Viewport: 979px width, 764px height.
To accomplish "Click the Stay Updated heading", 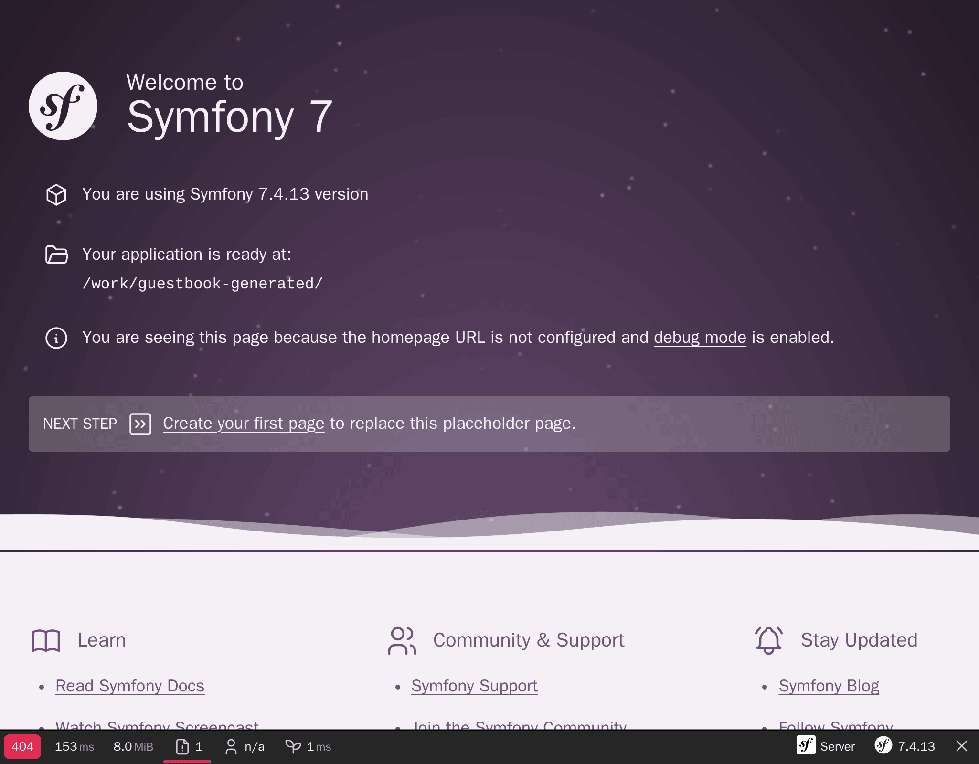I will (x=859, y=640).
